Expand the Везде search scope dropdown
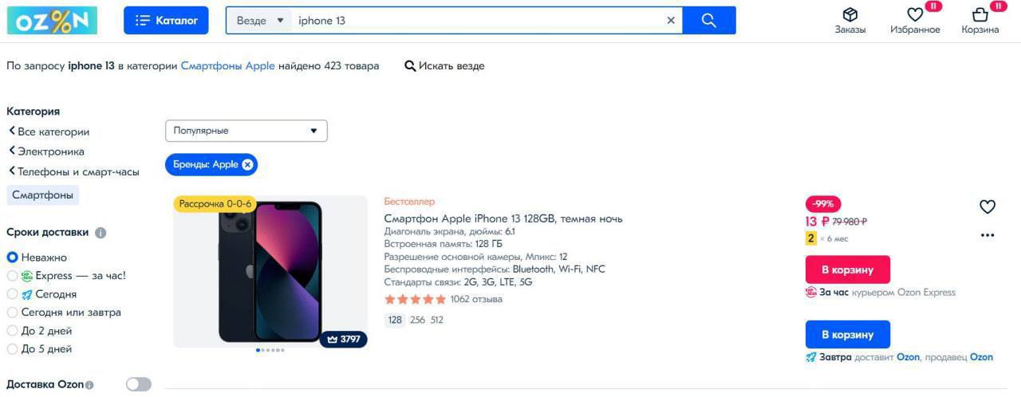The image size is (1021, 397). click(259, 21)
